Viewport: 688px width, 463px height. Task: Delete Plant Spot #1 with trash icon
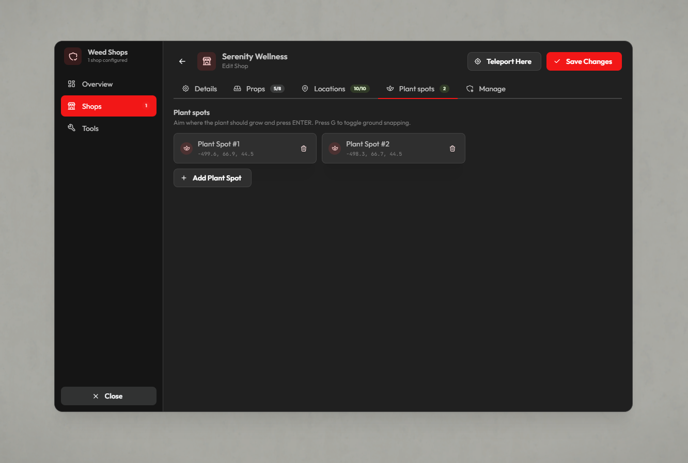tap(304, 148)
